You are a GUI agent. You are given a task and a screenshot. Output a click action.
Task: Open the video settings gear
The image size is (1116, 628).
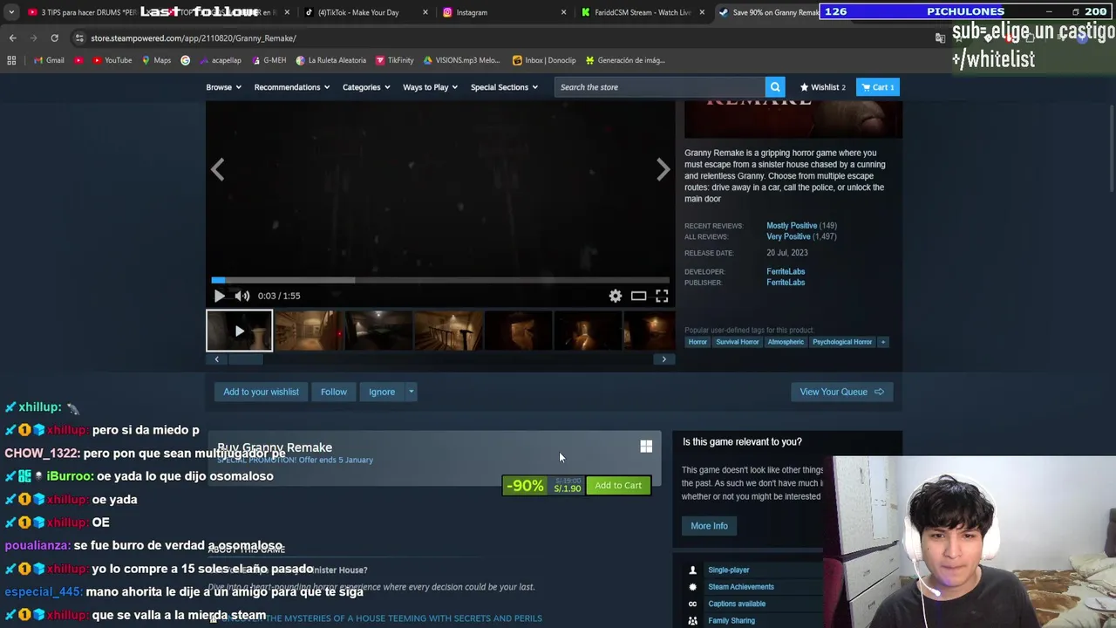click(616, 296)
